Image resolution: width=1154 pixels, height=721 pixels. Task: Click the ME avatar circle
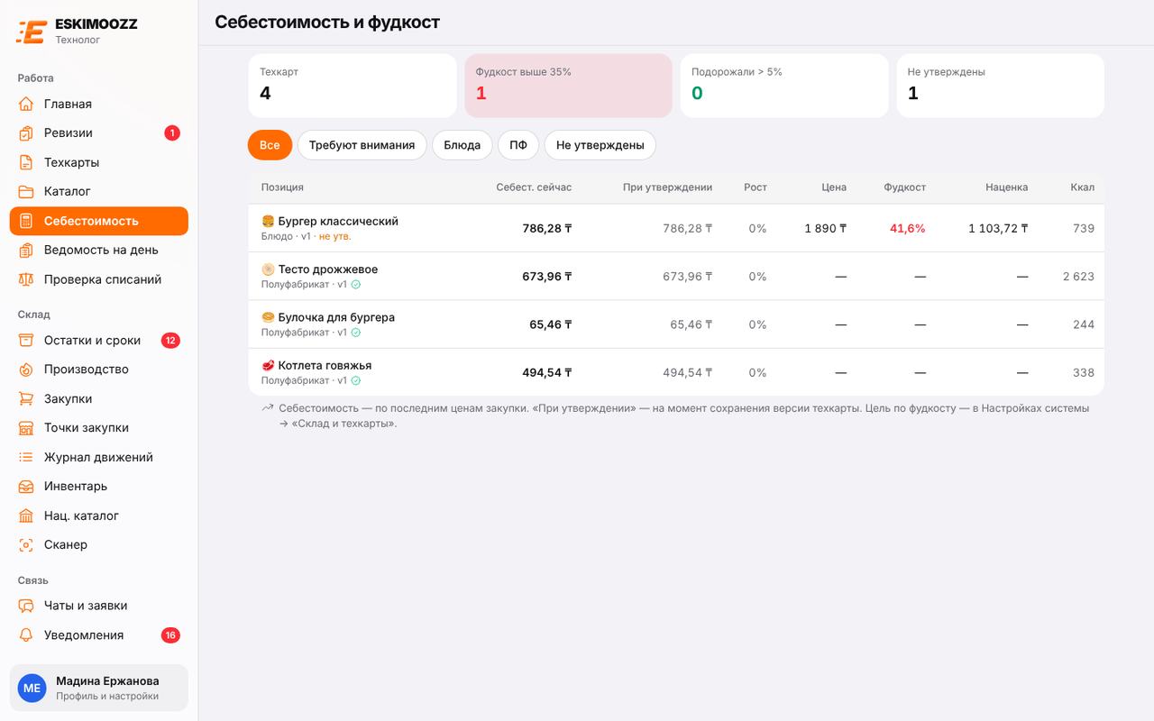pos(32,688)
